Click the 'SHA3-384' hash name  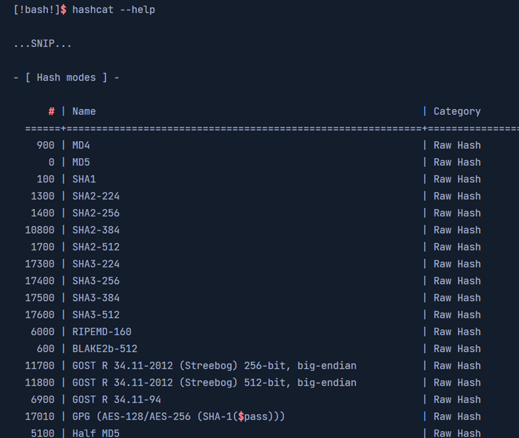(96, 298)
